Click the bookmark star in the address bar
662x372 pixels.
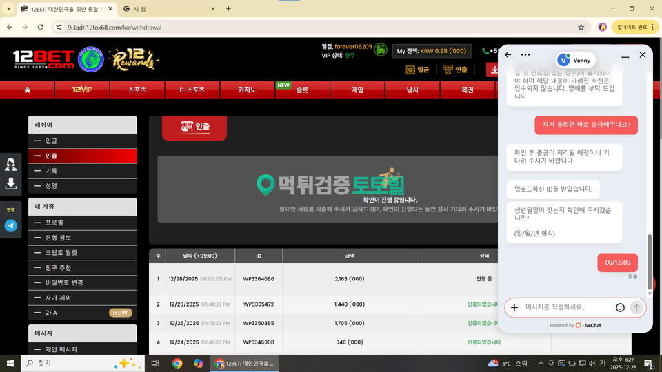[581, 27]
